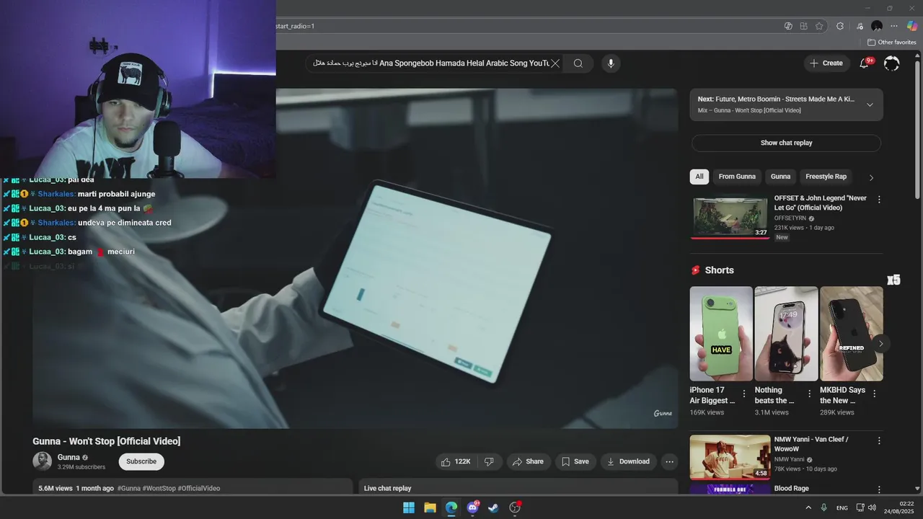Show more filter chips arrow
The width and height of the screenshot is (923, 519).
coord(871,177)
